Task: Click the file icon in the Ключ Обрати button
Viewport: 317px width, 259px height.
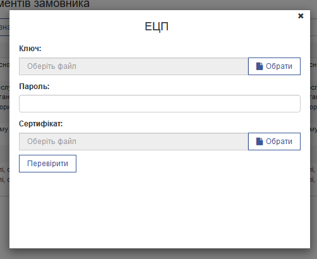Action: (x=260, y=66)
